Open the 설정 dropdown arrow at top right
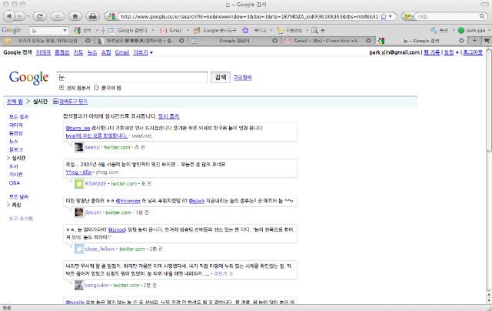 pos(457,52)
